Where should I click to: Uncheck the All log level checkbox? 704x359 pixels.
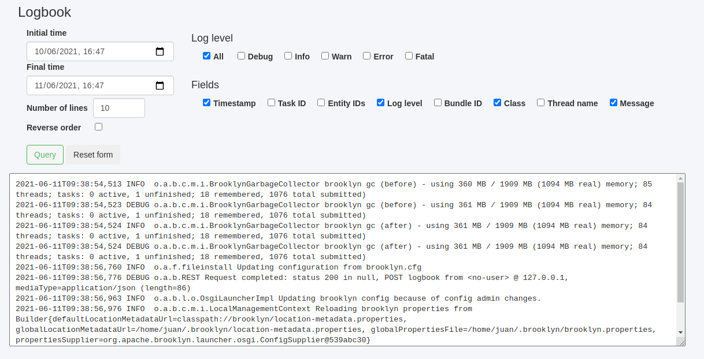206,56
